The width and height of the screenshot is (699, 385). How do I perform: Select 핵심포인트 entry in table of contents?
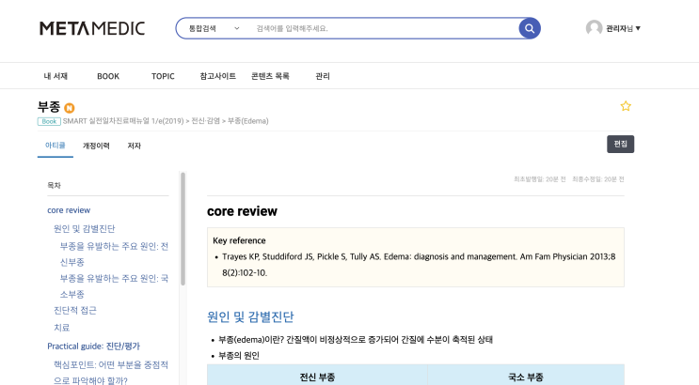pos(111,373)
